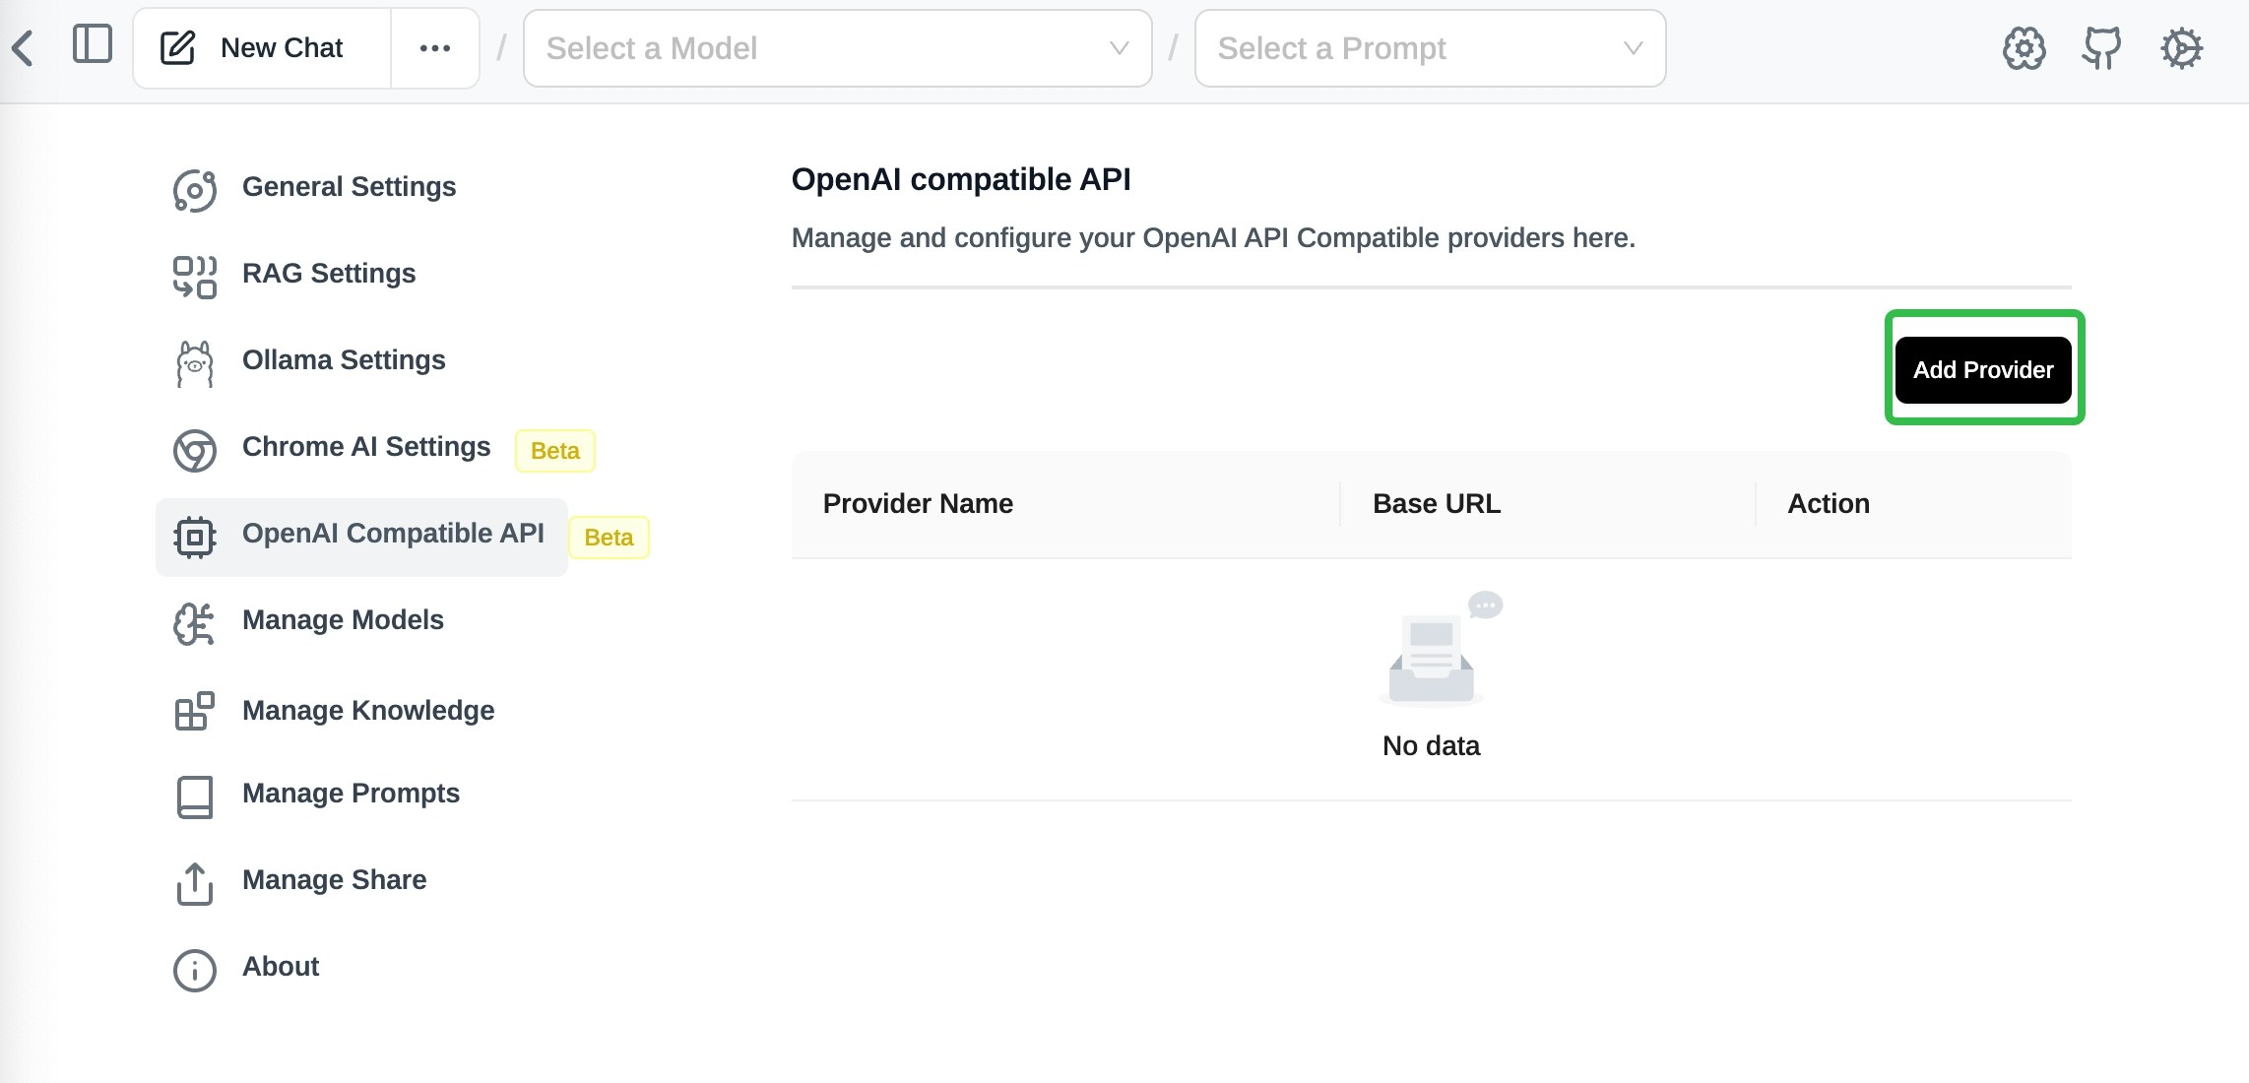Click the About info icon
Image resolution: width=2249 pixels, height=1083 pixels.
[195, 970]
